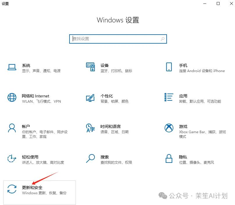
Task: Click the 应用 list icon
Action: 169,97
